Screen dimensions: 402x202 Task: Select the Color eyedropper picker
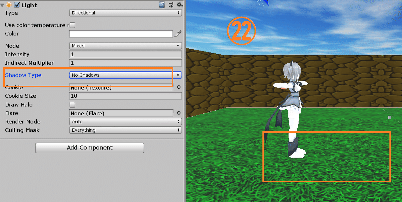(x=178, y=34)
